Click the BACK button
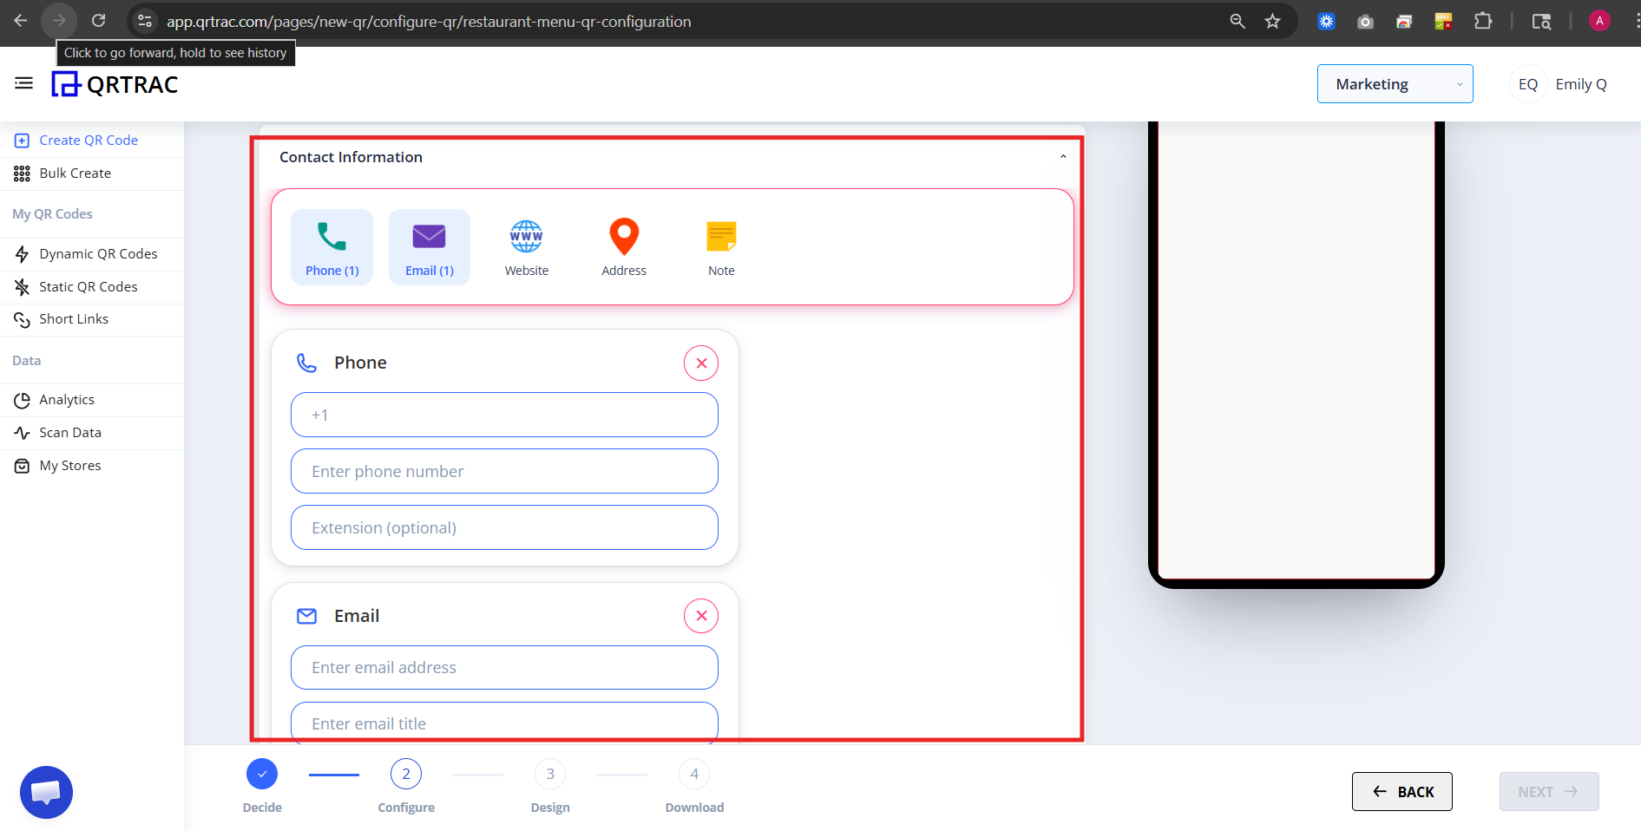This screenshot has width=1641, height=831. click(x=1401, y=791)
